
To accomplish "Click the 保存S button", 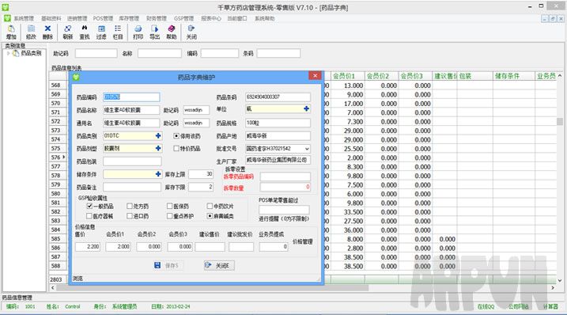I will [x=168, y=265].
